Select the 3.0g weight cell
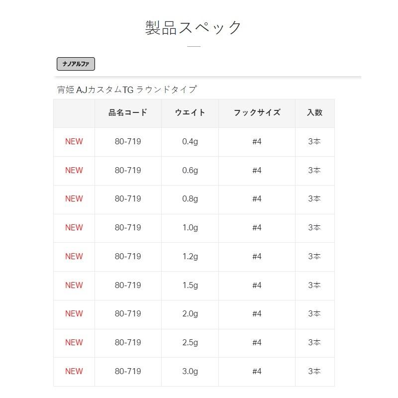 coord(190,371)
